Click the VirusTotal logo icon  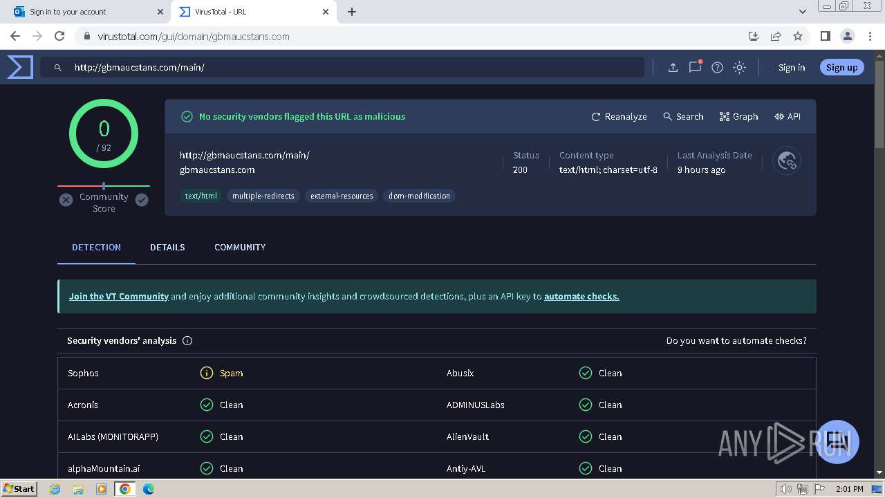pos(20,67)
